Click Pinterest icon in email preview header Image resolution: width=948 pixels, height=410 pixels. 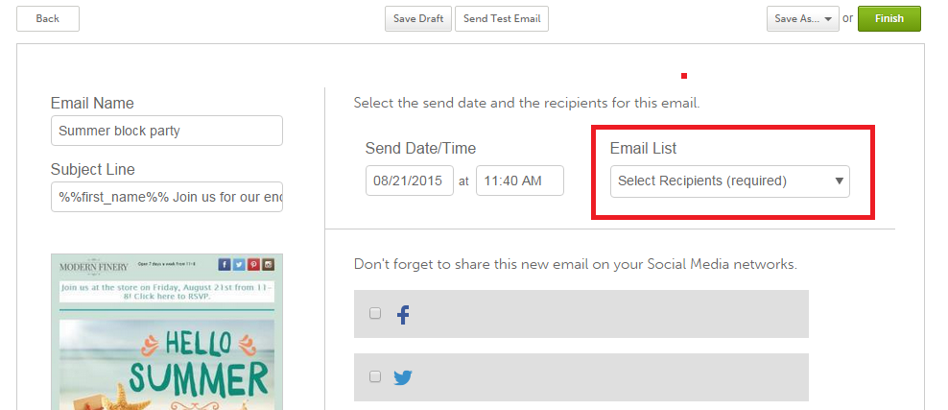253,265
